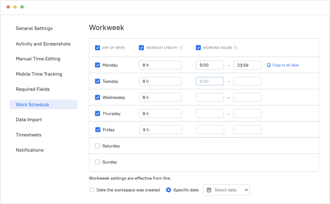Click the help icon next to Working Hours
Screen dimensions: 330x204
[235, 48]
